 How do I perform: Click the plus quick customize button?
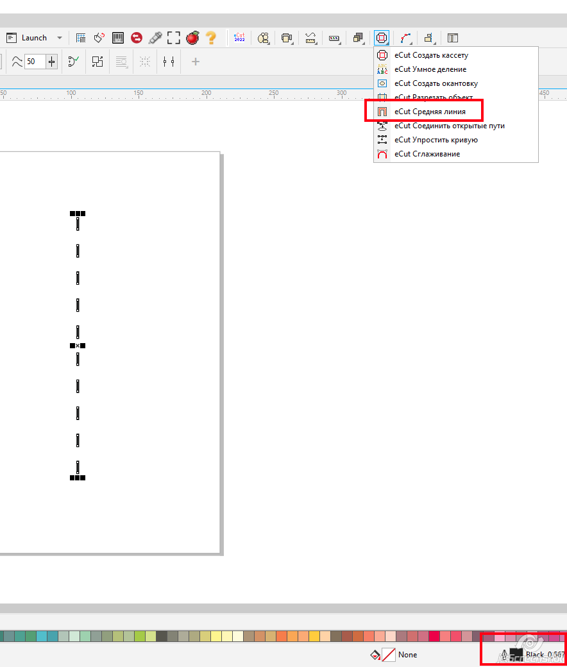coord(195,62)
